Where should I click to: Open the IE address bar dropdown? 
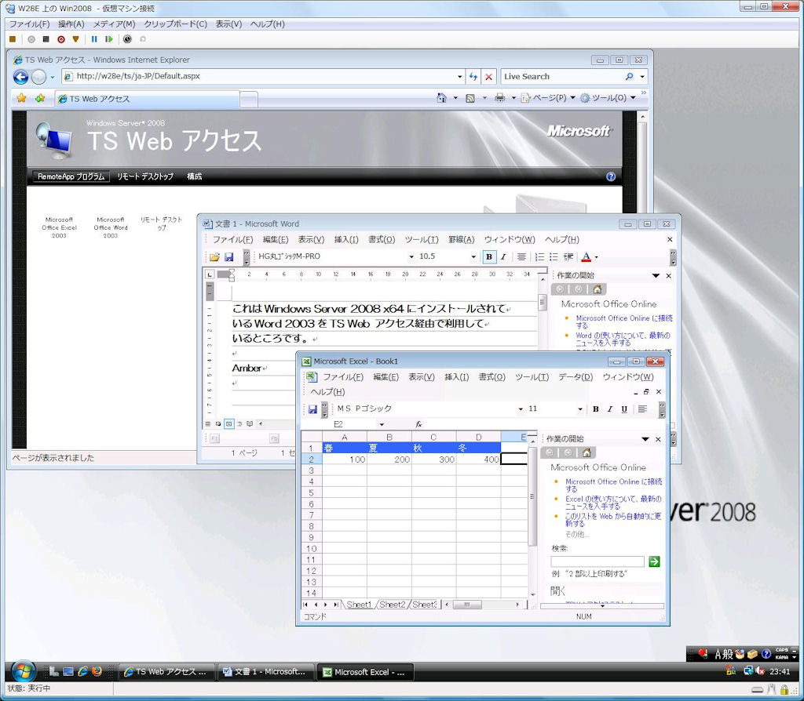(x=459, y=77)
